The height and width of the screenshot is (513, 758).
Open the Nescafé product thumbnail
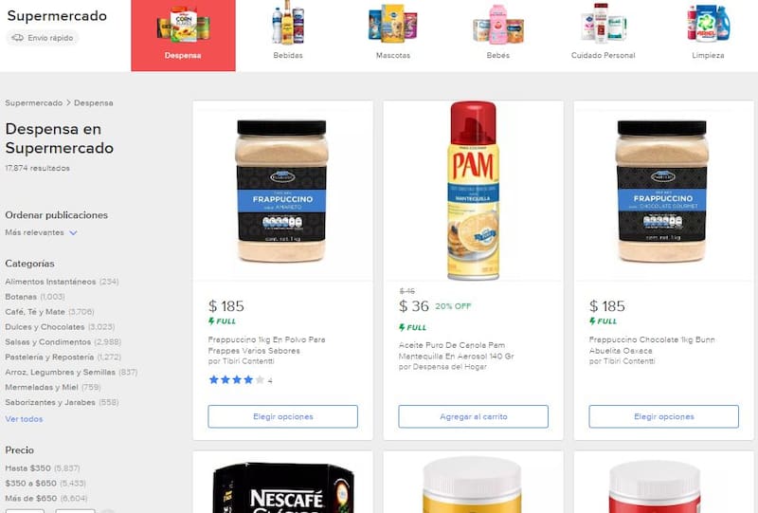282,487
